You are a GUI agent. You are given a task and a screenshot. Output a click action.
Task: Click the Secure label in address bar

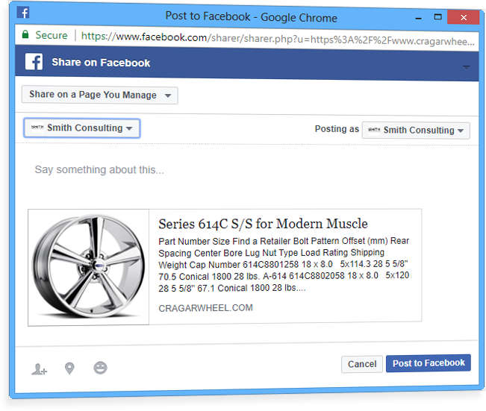coord(52,35)
